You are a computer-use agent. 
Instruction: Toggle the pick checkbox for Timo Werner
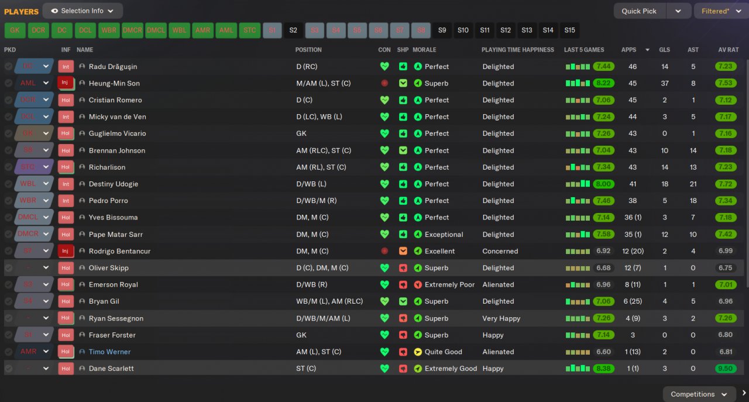click(x=8, y=352)
